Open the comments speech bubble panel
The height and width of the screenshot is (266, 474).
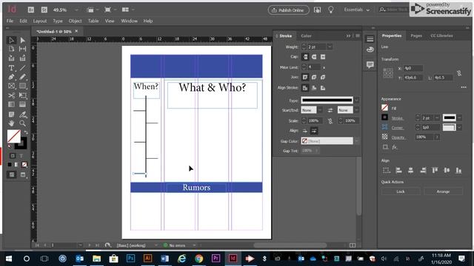tap(370, 64)
